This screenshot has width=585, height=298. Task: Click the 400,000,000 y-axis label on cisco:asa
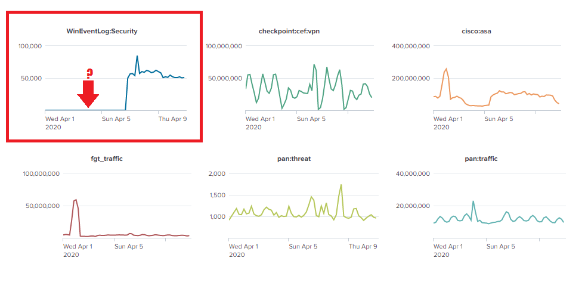[411, 46]
